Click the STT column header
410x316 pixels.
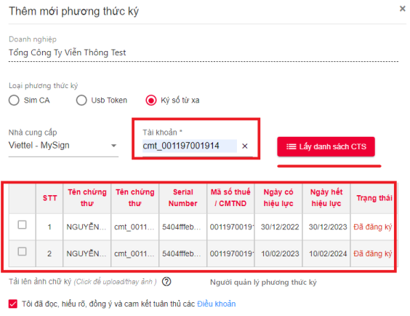point(49,198)
